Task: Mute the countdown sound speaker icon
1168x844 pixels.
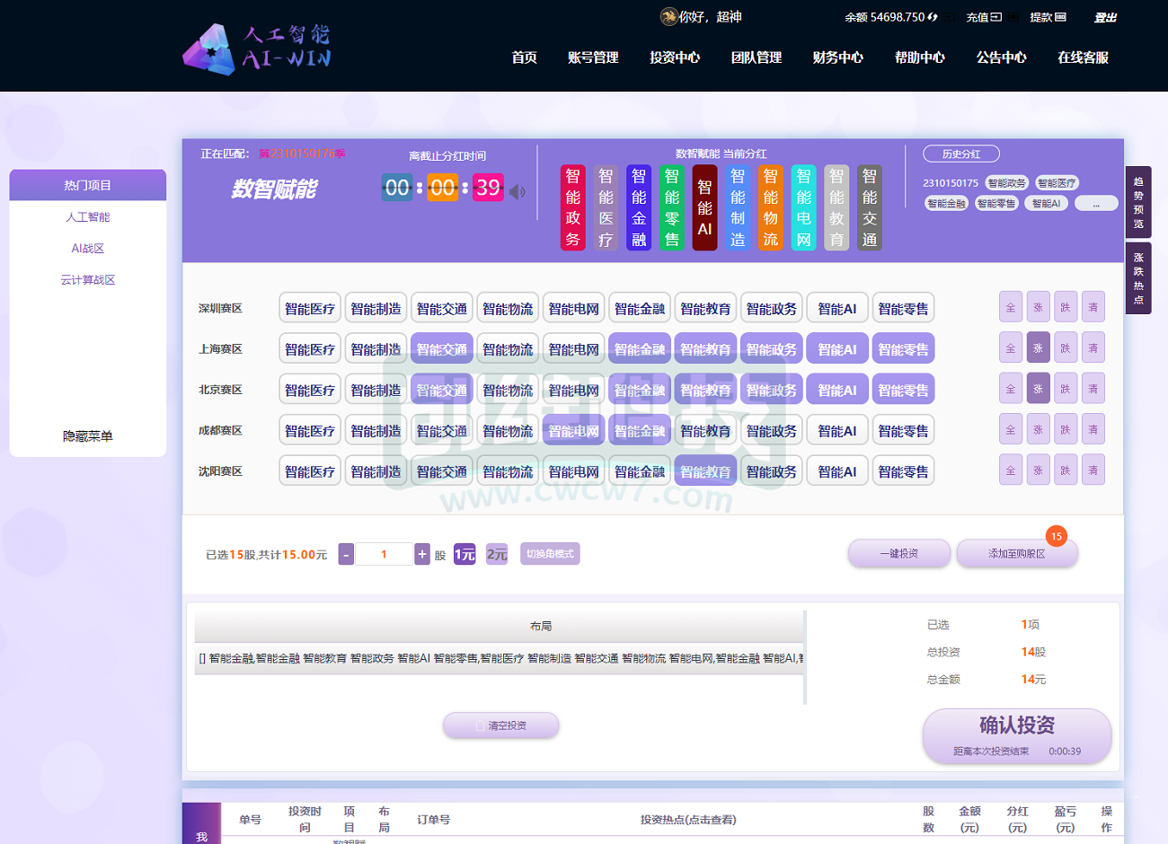Action: 518,191
